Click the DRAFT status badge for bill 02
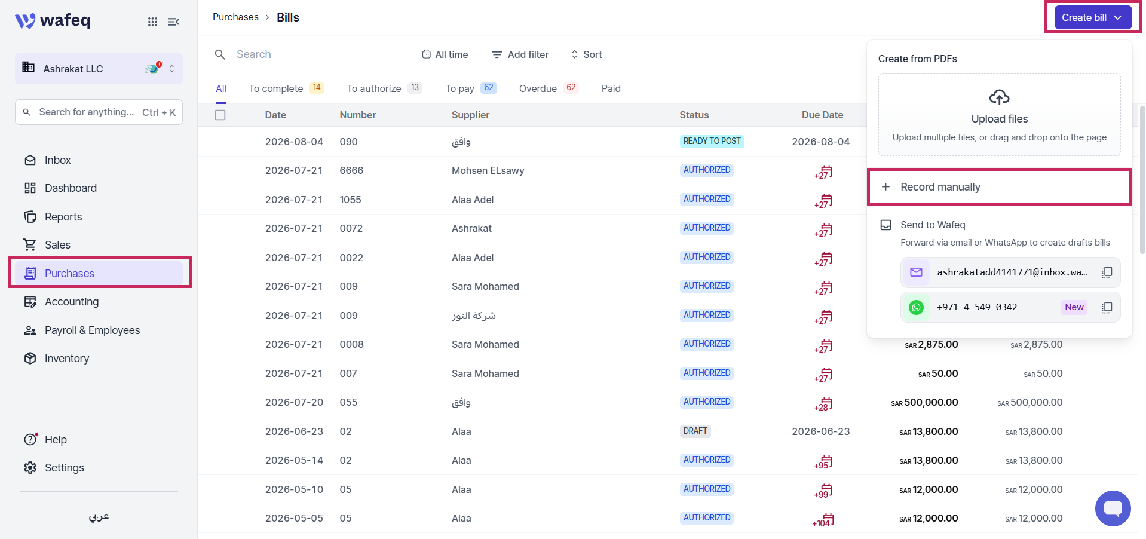 (x=695, y=431)
